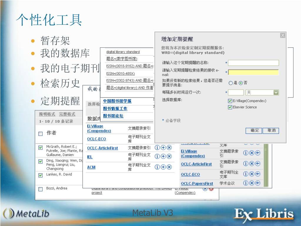This screenshot has height=226, width=301.
Task: Click add (+) icon in OCLC-ArticleFirst row
Action: [x=163, y=148]
